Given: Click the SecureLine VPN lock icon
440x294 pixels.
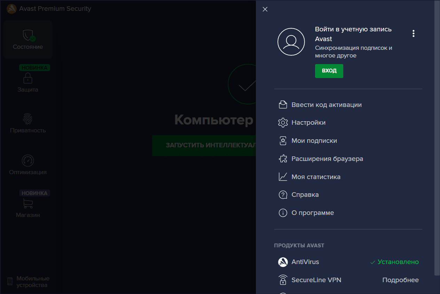Looking at the screenshot, I should click(283, 280).
